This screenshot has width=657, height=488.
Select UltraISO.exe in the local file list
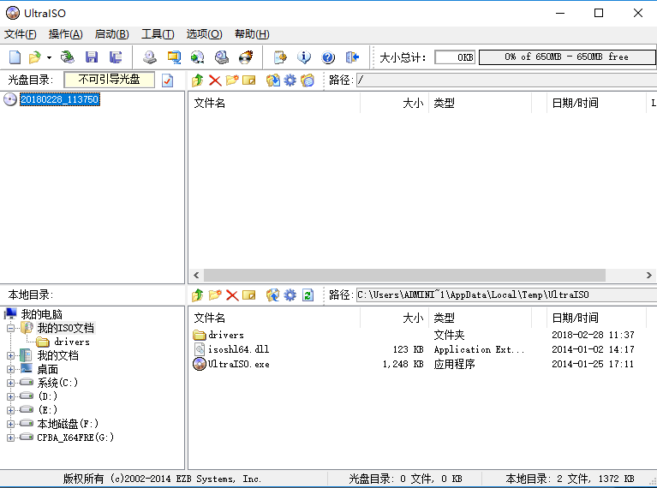[238, 364]
